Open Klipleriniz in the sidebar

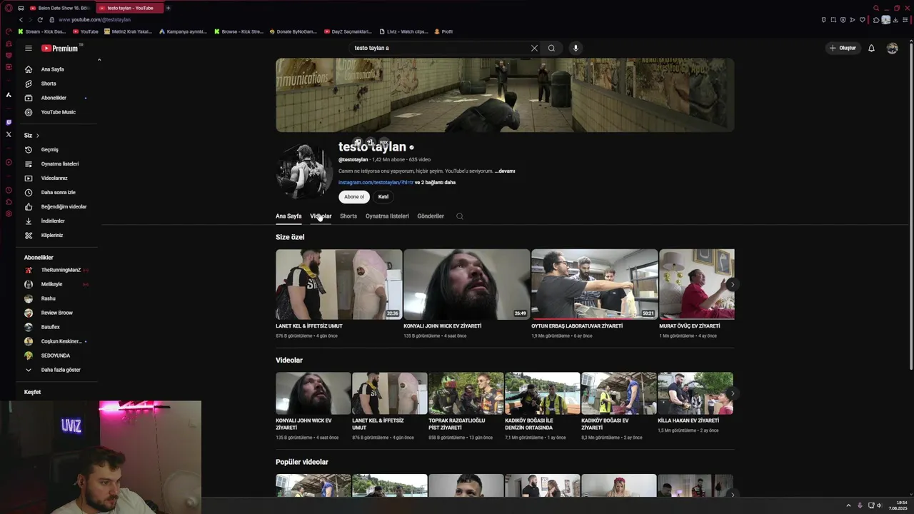tap(58, 235)
